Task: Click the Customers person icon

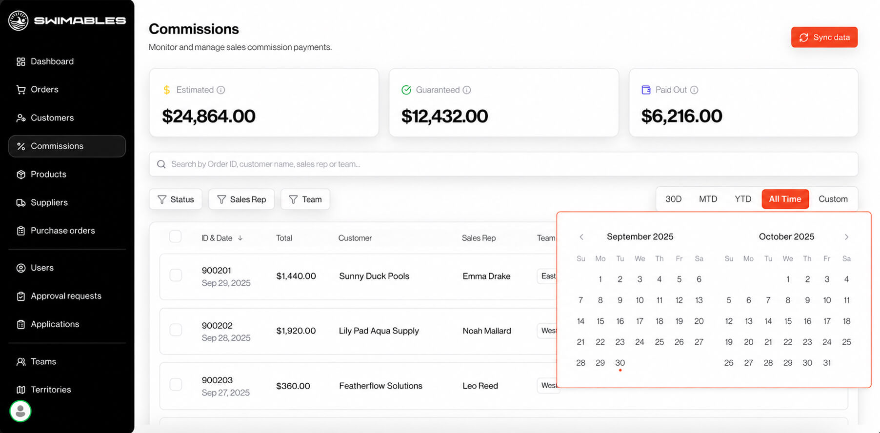Action: (x=20, y=118)
